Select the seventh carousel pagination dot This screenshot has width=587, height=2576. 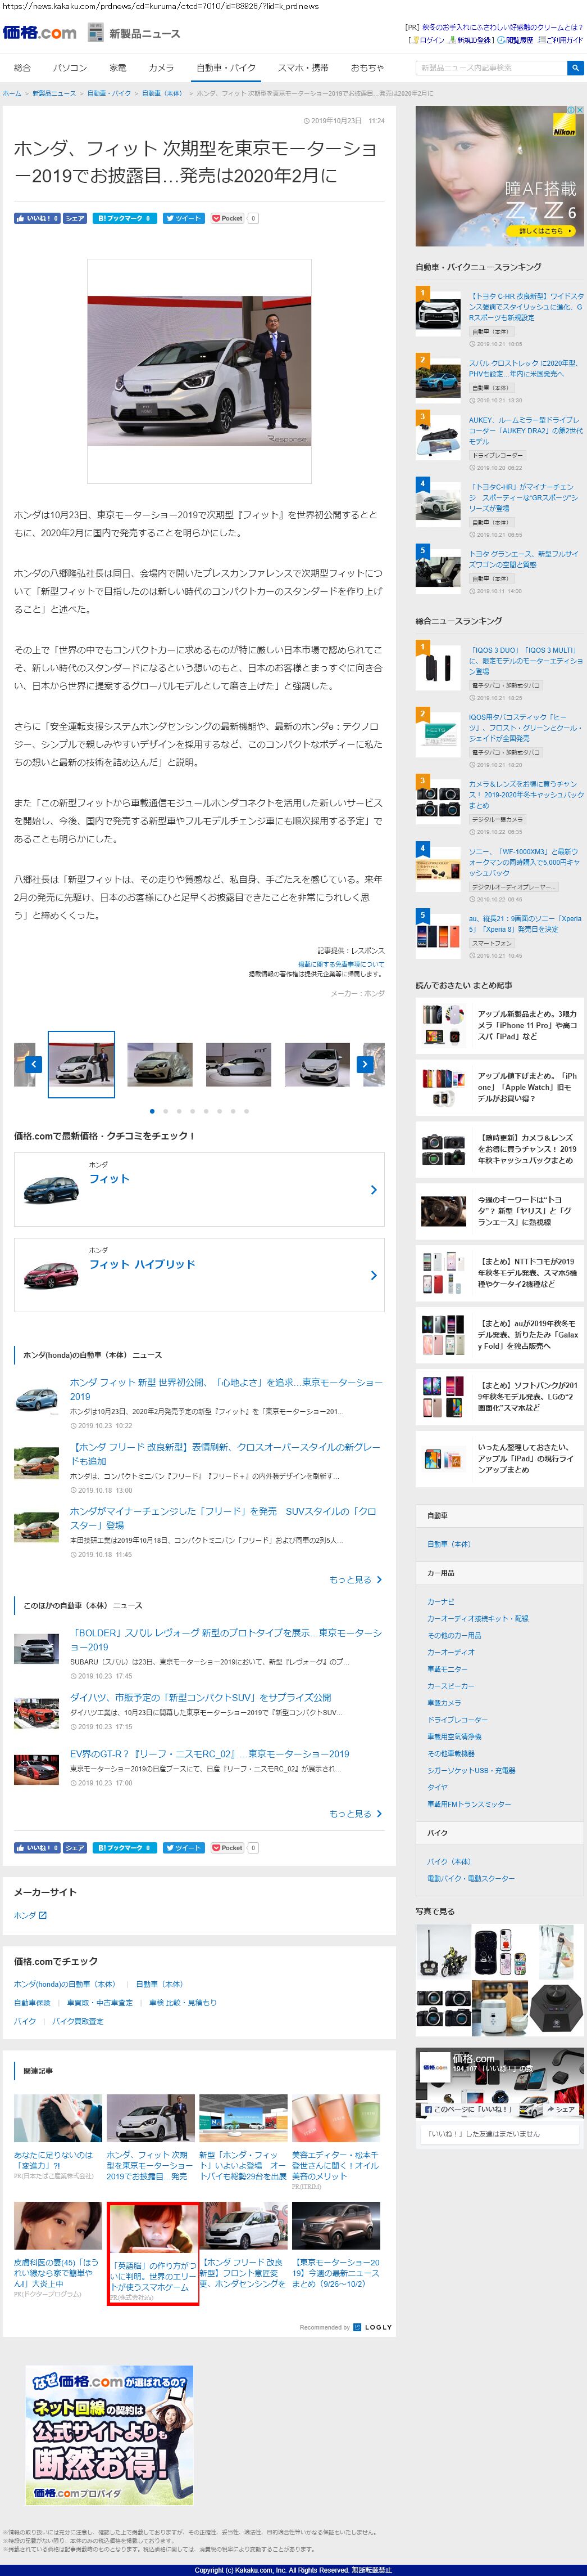click(x=233, y=1111)
